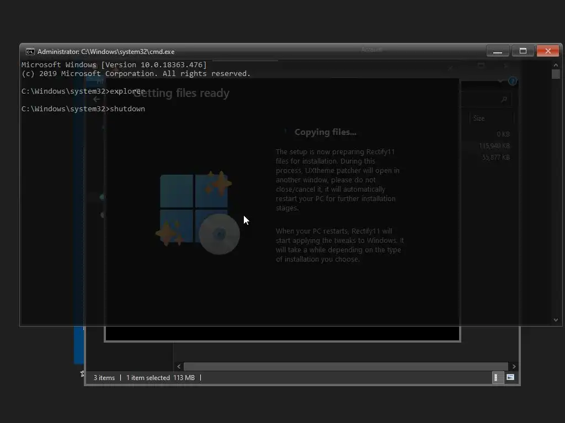Click the 115,940 KB file size entry
This screenshot has width=565, height=423.
click(494, 145)
